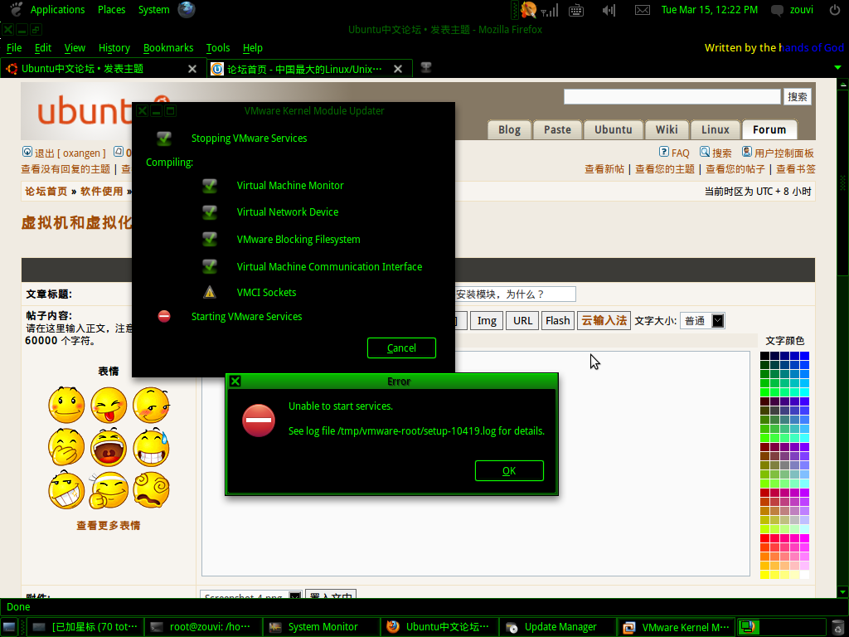Image resolution: width=849 pixels, height=637 pixels.
Task: Insert the laughing open-mouth emoticon
Action: (109, 447)
